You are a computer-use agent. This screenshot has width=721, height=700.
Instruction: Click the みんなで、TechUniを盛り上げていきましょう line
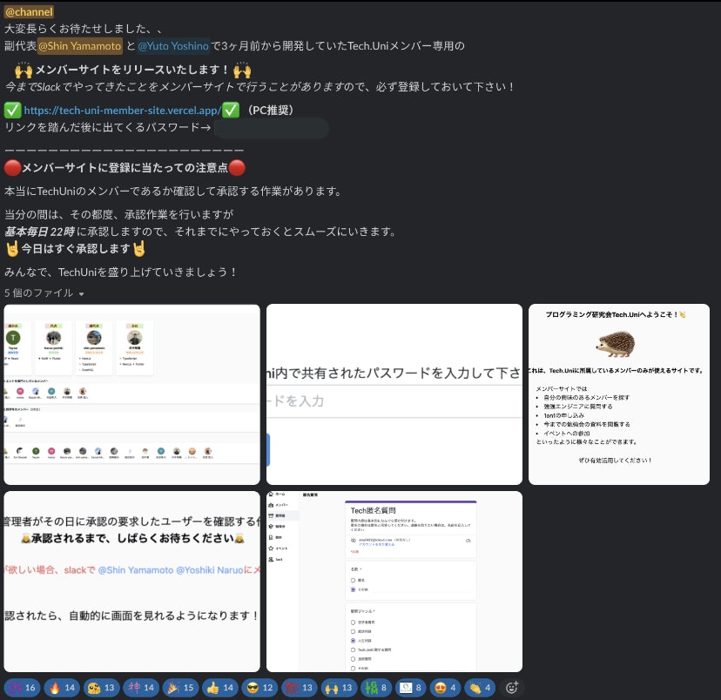click(120, 273)
